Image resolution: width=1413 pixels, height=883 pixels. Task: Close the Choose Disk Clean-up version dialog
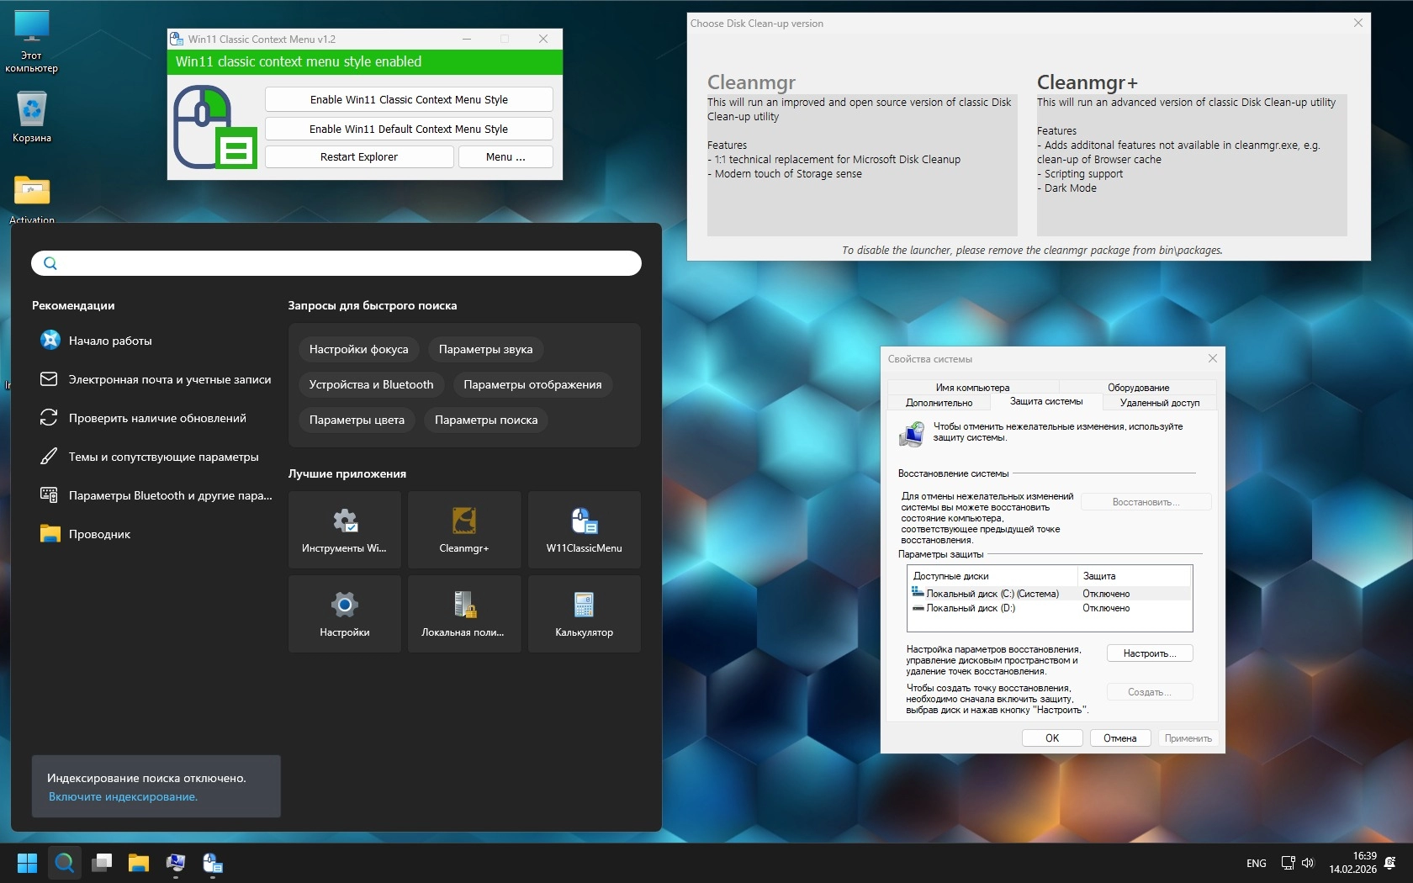click(x=1358, y=23)
